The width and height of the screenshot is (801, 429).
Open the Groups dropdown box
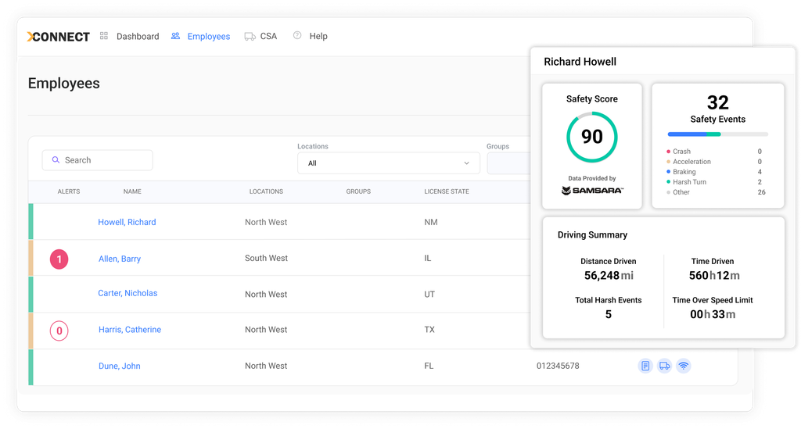coord(508,163)
